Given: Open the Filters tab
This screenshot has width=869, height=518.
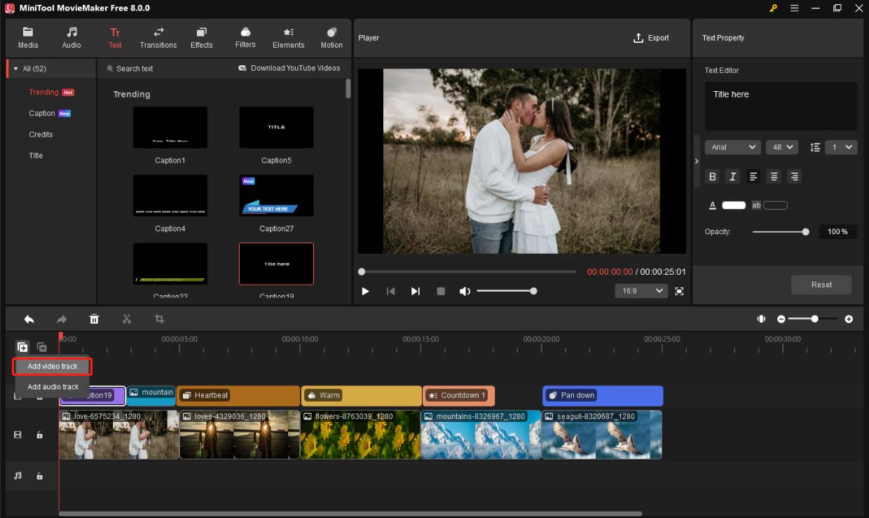Looking at the screenshot, I should (x=245, y=38).
